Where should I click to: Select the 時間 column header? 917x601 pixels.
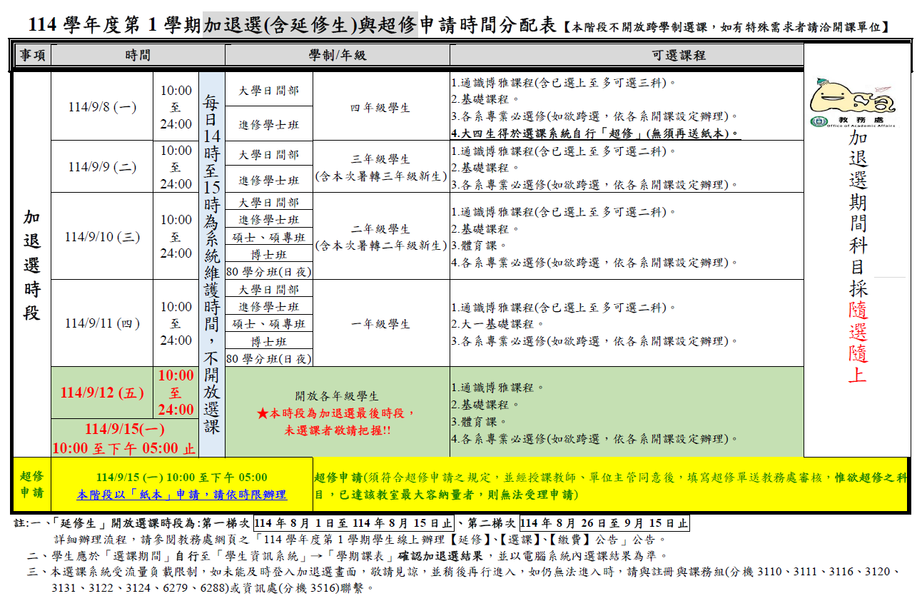(138, 55)
